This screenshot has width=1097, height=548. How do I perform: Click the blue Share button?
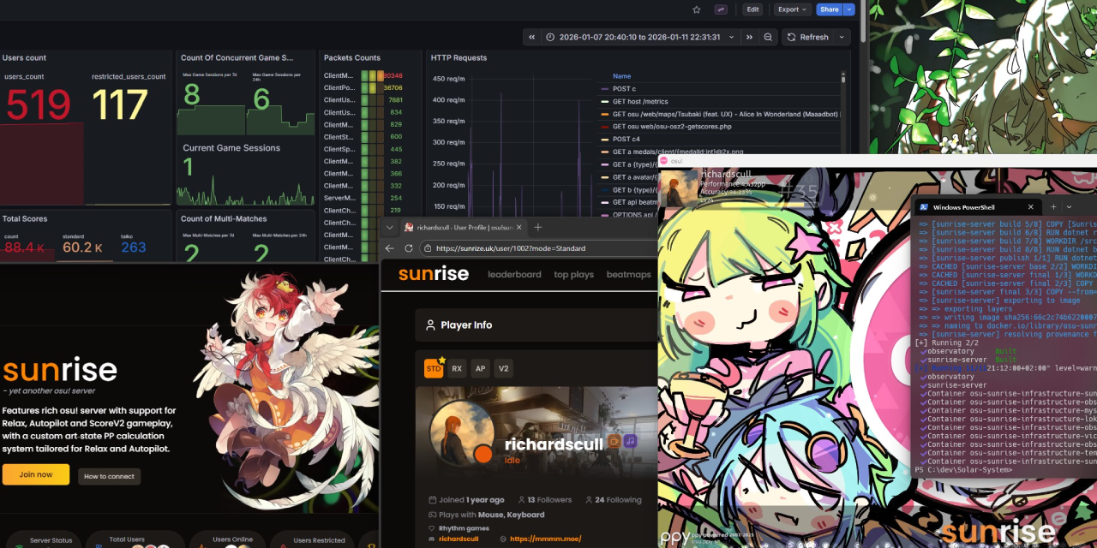(829, 9)
